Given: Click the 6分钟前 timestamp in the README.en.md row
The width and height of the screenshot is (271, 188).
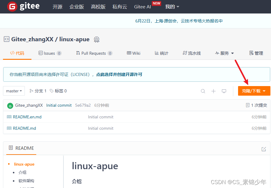Looking at the screenshot, I should point(259,117).
